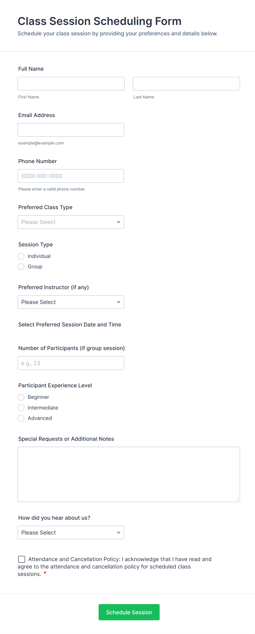
Task: Pick the Advanced experience level
Action: click(21, 418)
